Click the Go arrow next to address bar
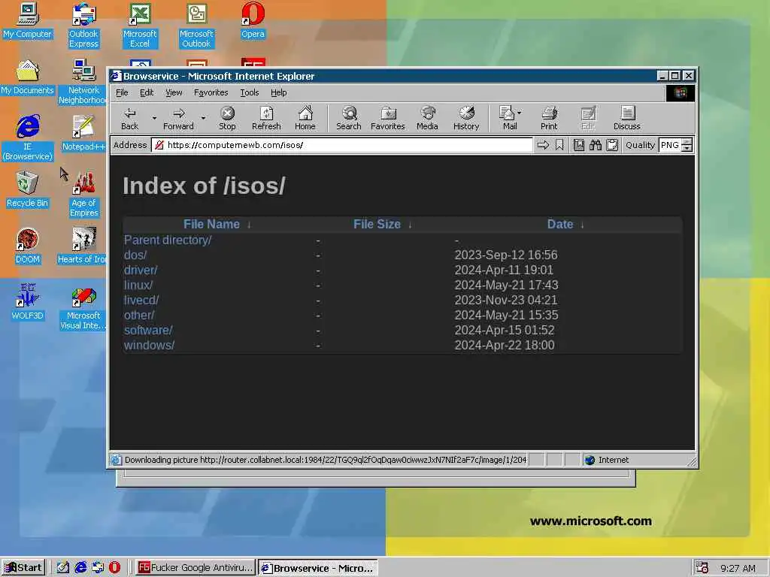The height and width of the screenshot is (577, 770). 543,145
